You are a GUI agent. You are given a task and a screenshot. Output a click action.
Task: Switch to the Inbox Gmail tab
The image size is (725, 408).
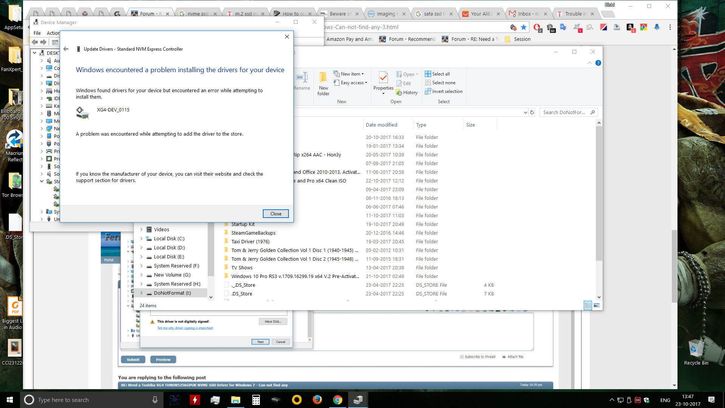(529, 14)
